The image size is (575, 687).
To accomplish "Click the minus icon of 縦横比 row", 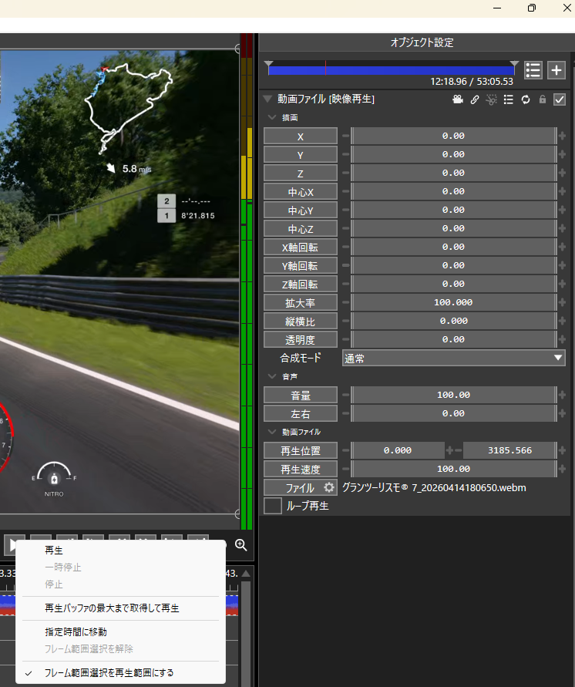I will [345, 321].
